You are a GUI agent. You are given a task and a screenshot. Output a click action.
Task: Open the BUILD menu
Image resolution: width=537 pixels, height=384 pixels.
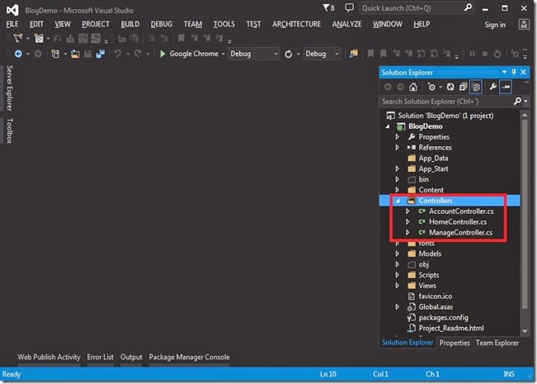point(130,24)
